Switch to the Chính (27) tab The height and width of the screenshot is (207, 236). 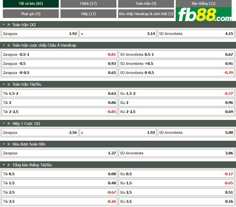[x=88, y=4]
